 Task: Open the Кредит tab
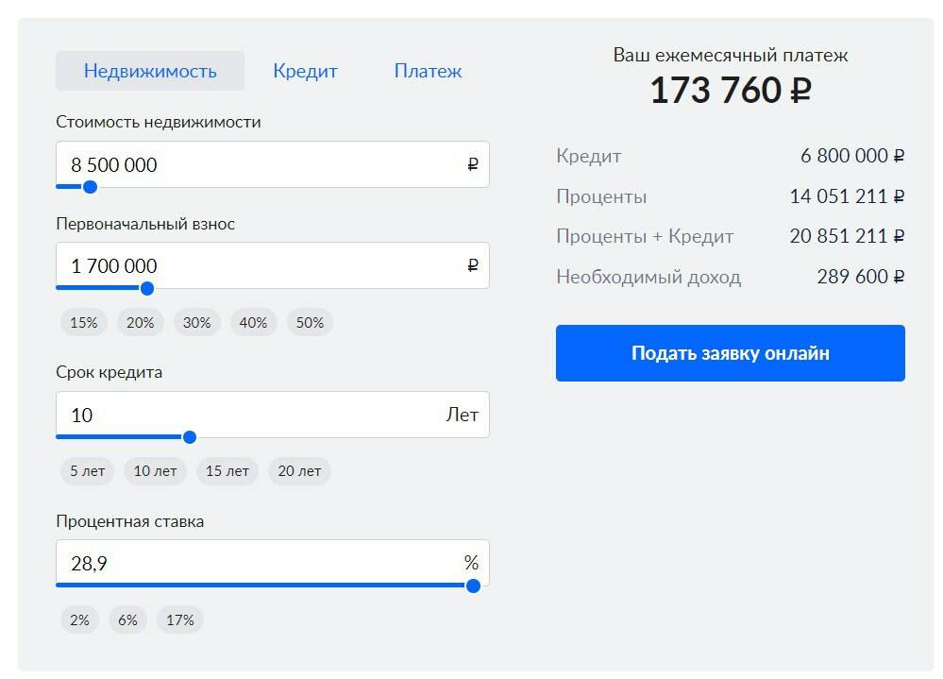305,71
